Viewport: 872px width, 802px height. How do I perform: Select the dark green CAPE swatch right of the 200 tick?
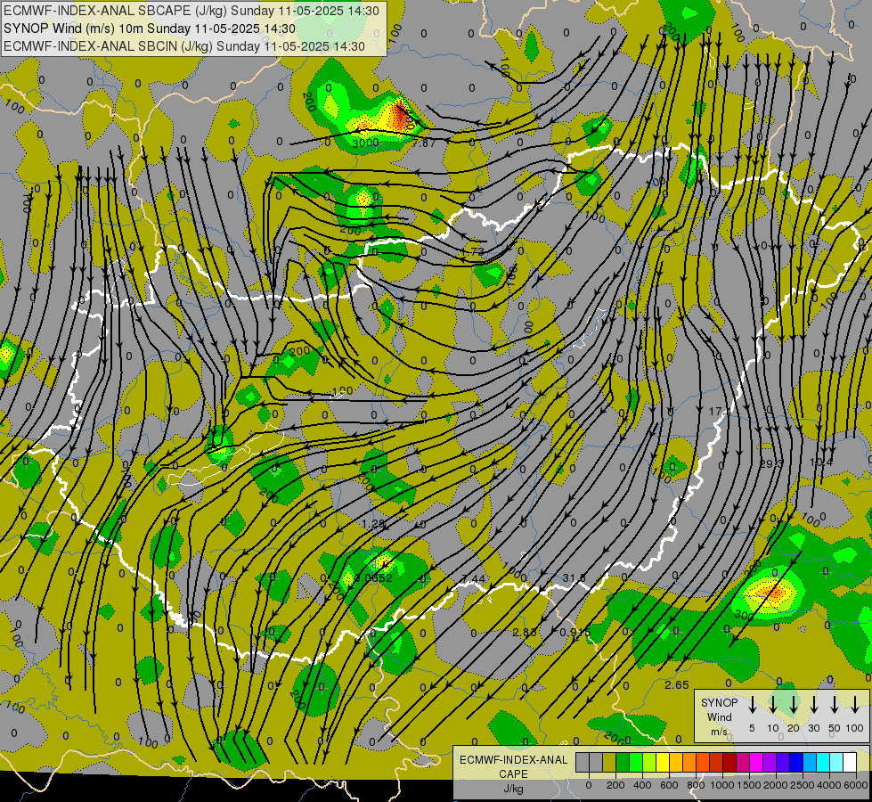pos(623,762)
